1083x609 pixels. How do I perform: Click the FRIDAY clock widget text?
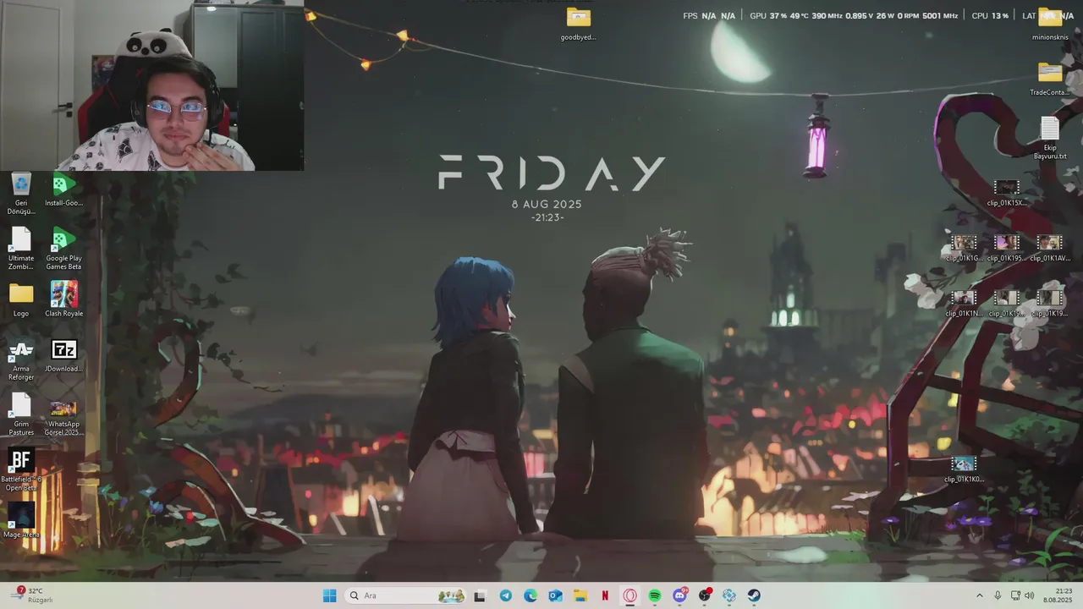click(552, 173)
